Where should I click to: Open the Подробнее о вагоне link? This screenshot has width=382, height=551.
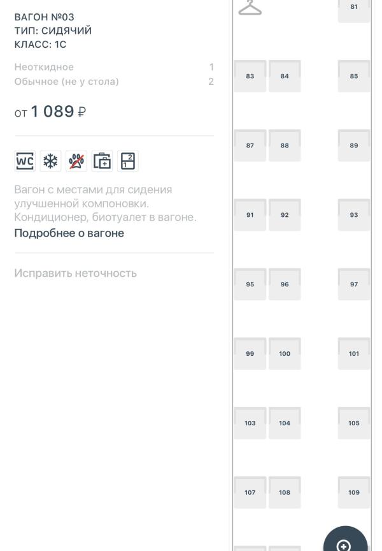[69, 233]
